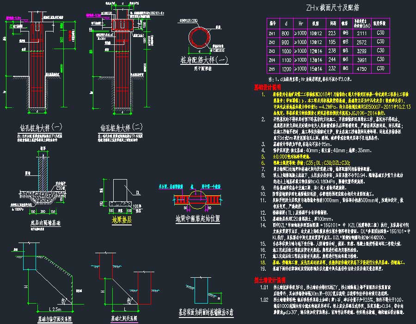Click the yellow '地梁垫层' title text
This screenshot has height=324, width=416.
click(x=122, y=220)
